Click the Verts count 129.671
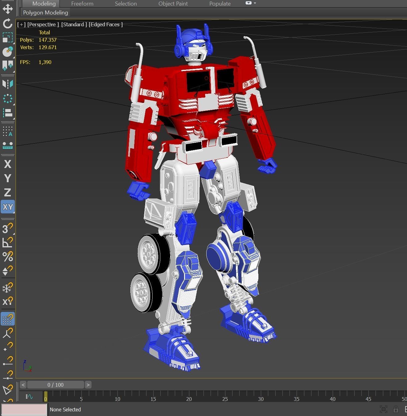407x416 pixels. 47,47
